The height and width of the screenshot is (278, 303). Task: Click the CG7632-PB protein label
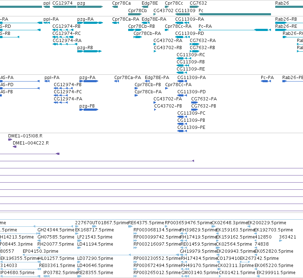coord(204,106)
